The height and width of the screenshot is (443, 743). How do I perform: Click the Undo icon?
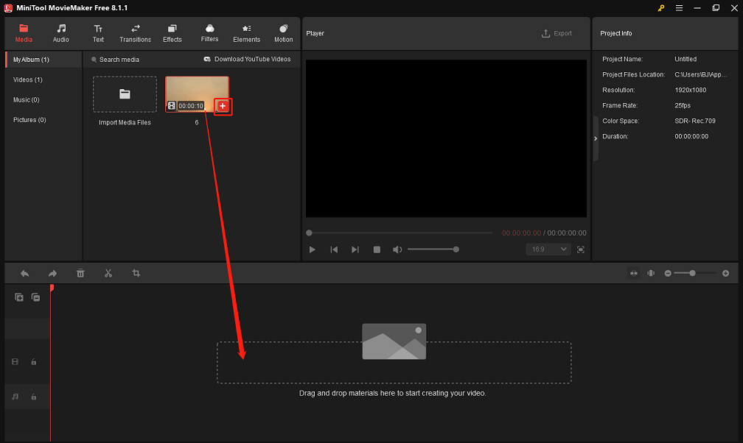pyautogui.click(x=24, y=273)
